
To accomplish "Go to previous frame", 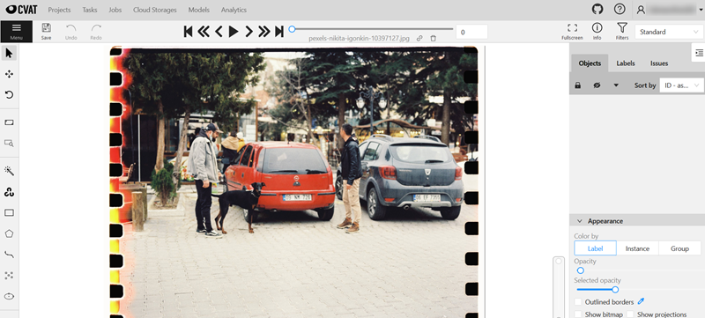I will (219, 32).
